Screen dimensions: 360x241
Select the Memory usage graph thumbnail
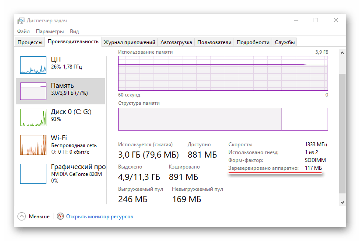pos(33,90)
